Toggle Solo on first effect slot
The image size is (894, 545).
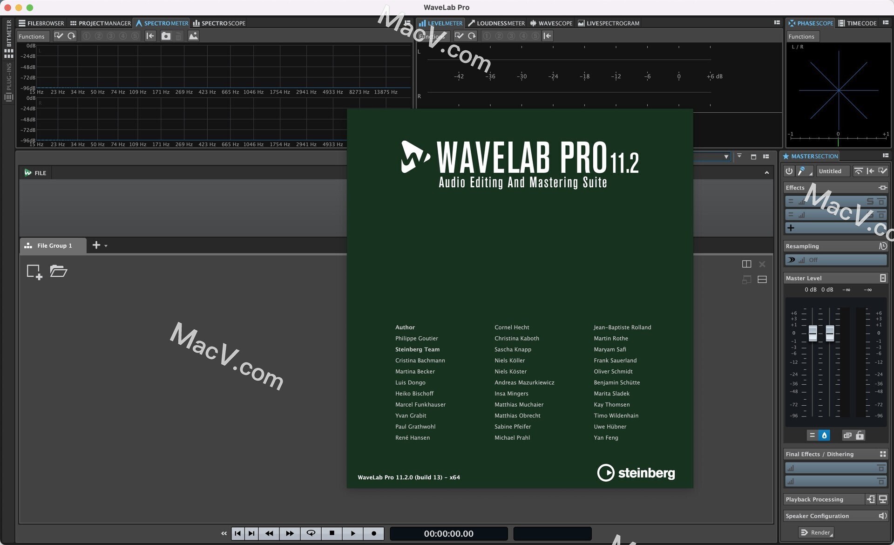click(x=870, y=201)
